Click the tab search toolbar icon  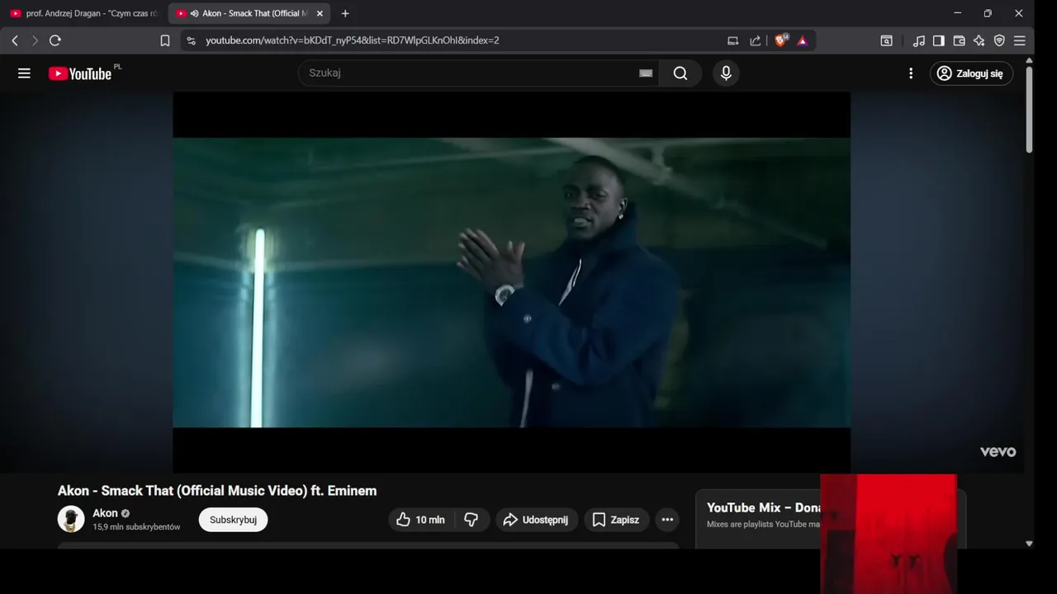[x=886, y=40]
